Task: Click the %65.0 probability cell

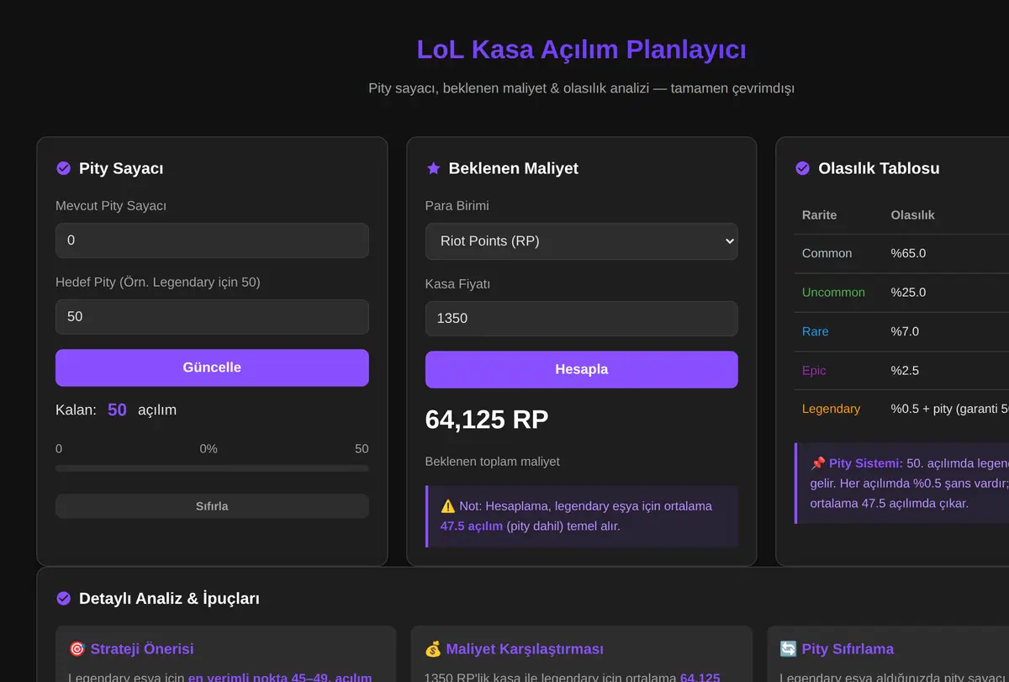Action: [908, 253]
